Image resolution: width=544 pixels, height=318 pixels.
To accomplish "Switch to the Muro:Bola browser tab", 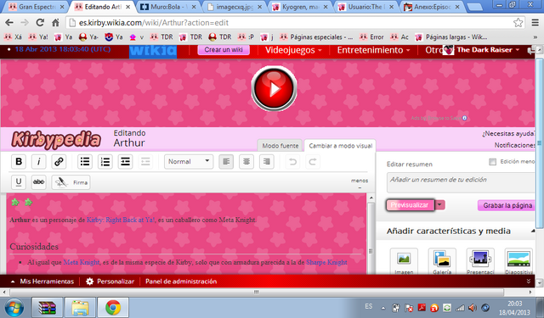I will (168, 7).
